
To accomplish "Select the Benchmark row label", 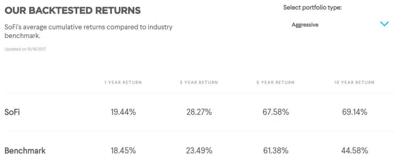I will click(x=25, y=151).
